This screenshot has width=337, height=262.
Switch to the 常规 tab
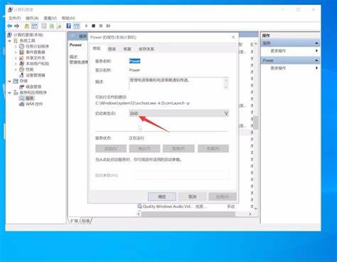[x=97, y=48]
